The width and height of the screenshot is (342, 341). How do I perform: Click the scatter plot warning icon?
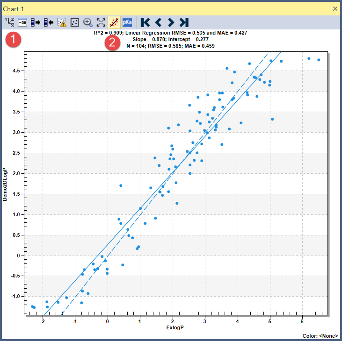click(x=62, y=22)
